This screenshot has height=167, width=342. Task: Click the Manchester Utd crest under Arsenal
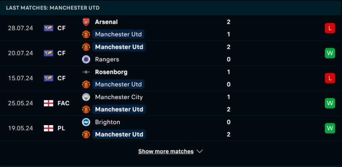click(x=86, y=34)
